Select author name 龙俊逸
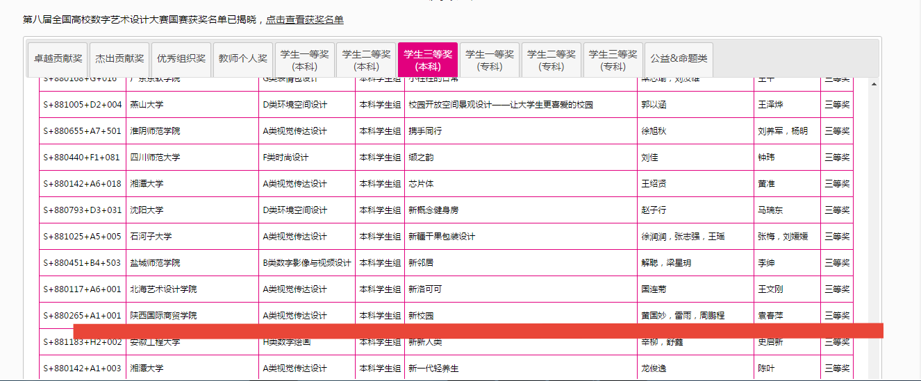Image resolution: width=921 pixels, height=381 pixels. [x=654, y=369]
